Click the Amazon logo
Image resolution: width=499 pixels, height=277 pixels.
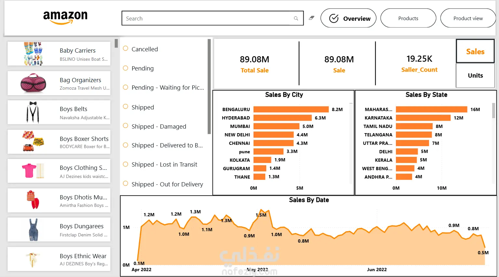[x=65, y=17]
